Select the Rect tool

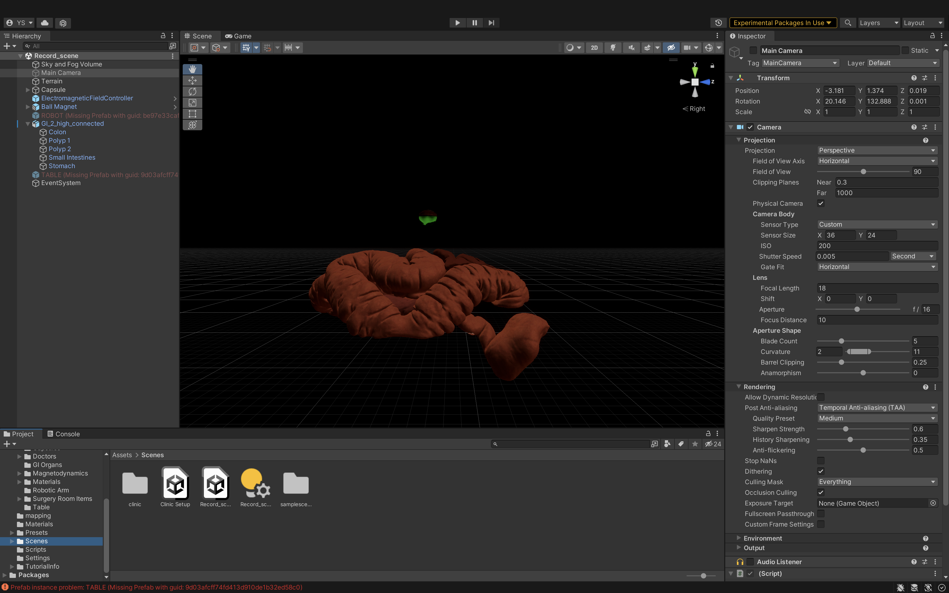(x=192, y=114)
